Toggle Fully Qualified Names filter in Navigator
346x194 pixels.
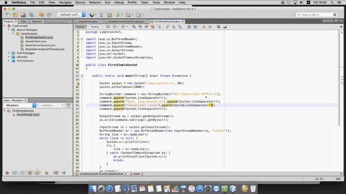click(x=46, y=173)
